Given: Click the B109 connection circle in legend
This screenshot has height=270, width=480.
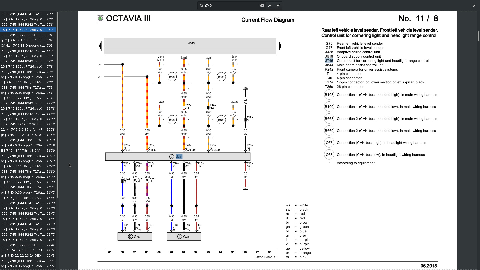Looking at the screenshot, I should click(329, 107).
